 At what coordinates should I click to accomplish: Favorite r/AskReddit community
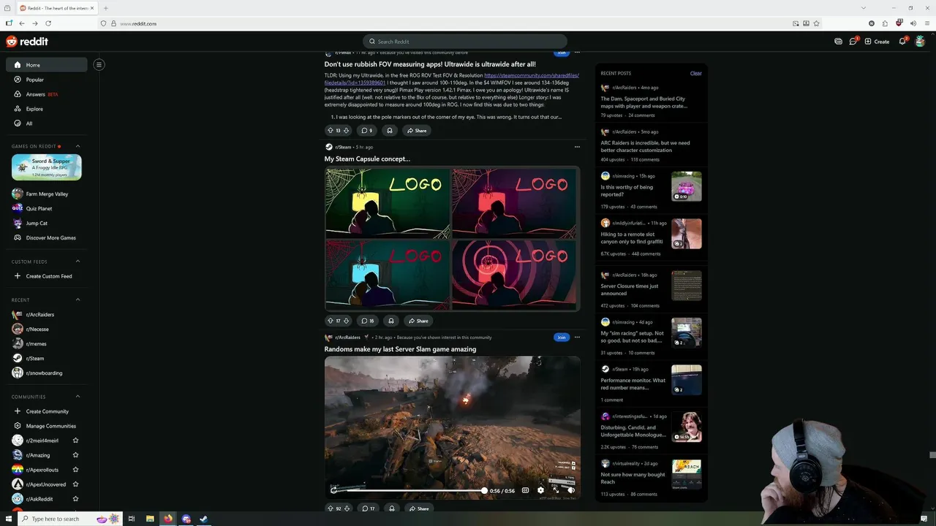point(75,499)
